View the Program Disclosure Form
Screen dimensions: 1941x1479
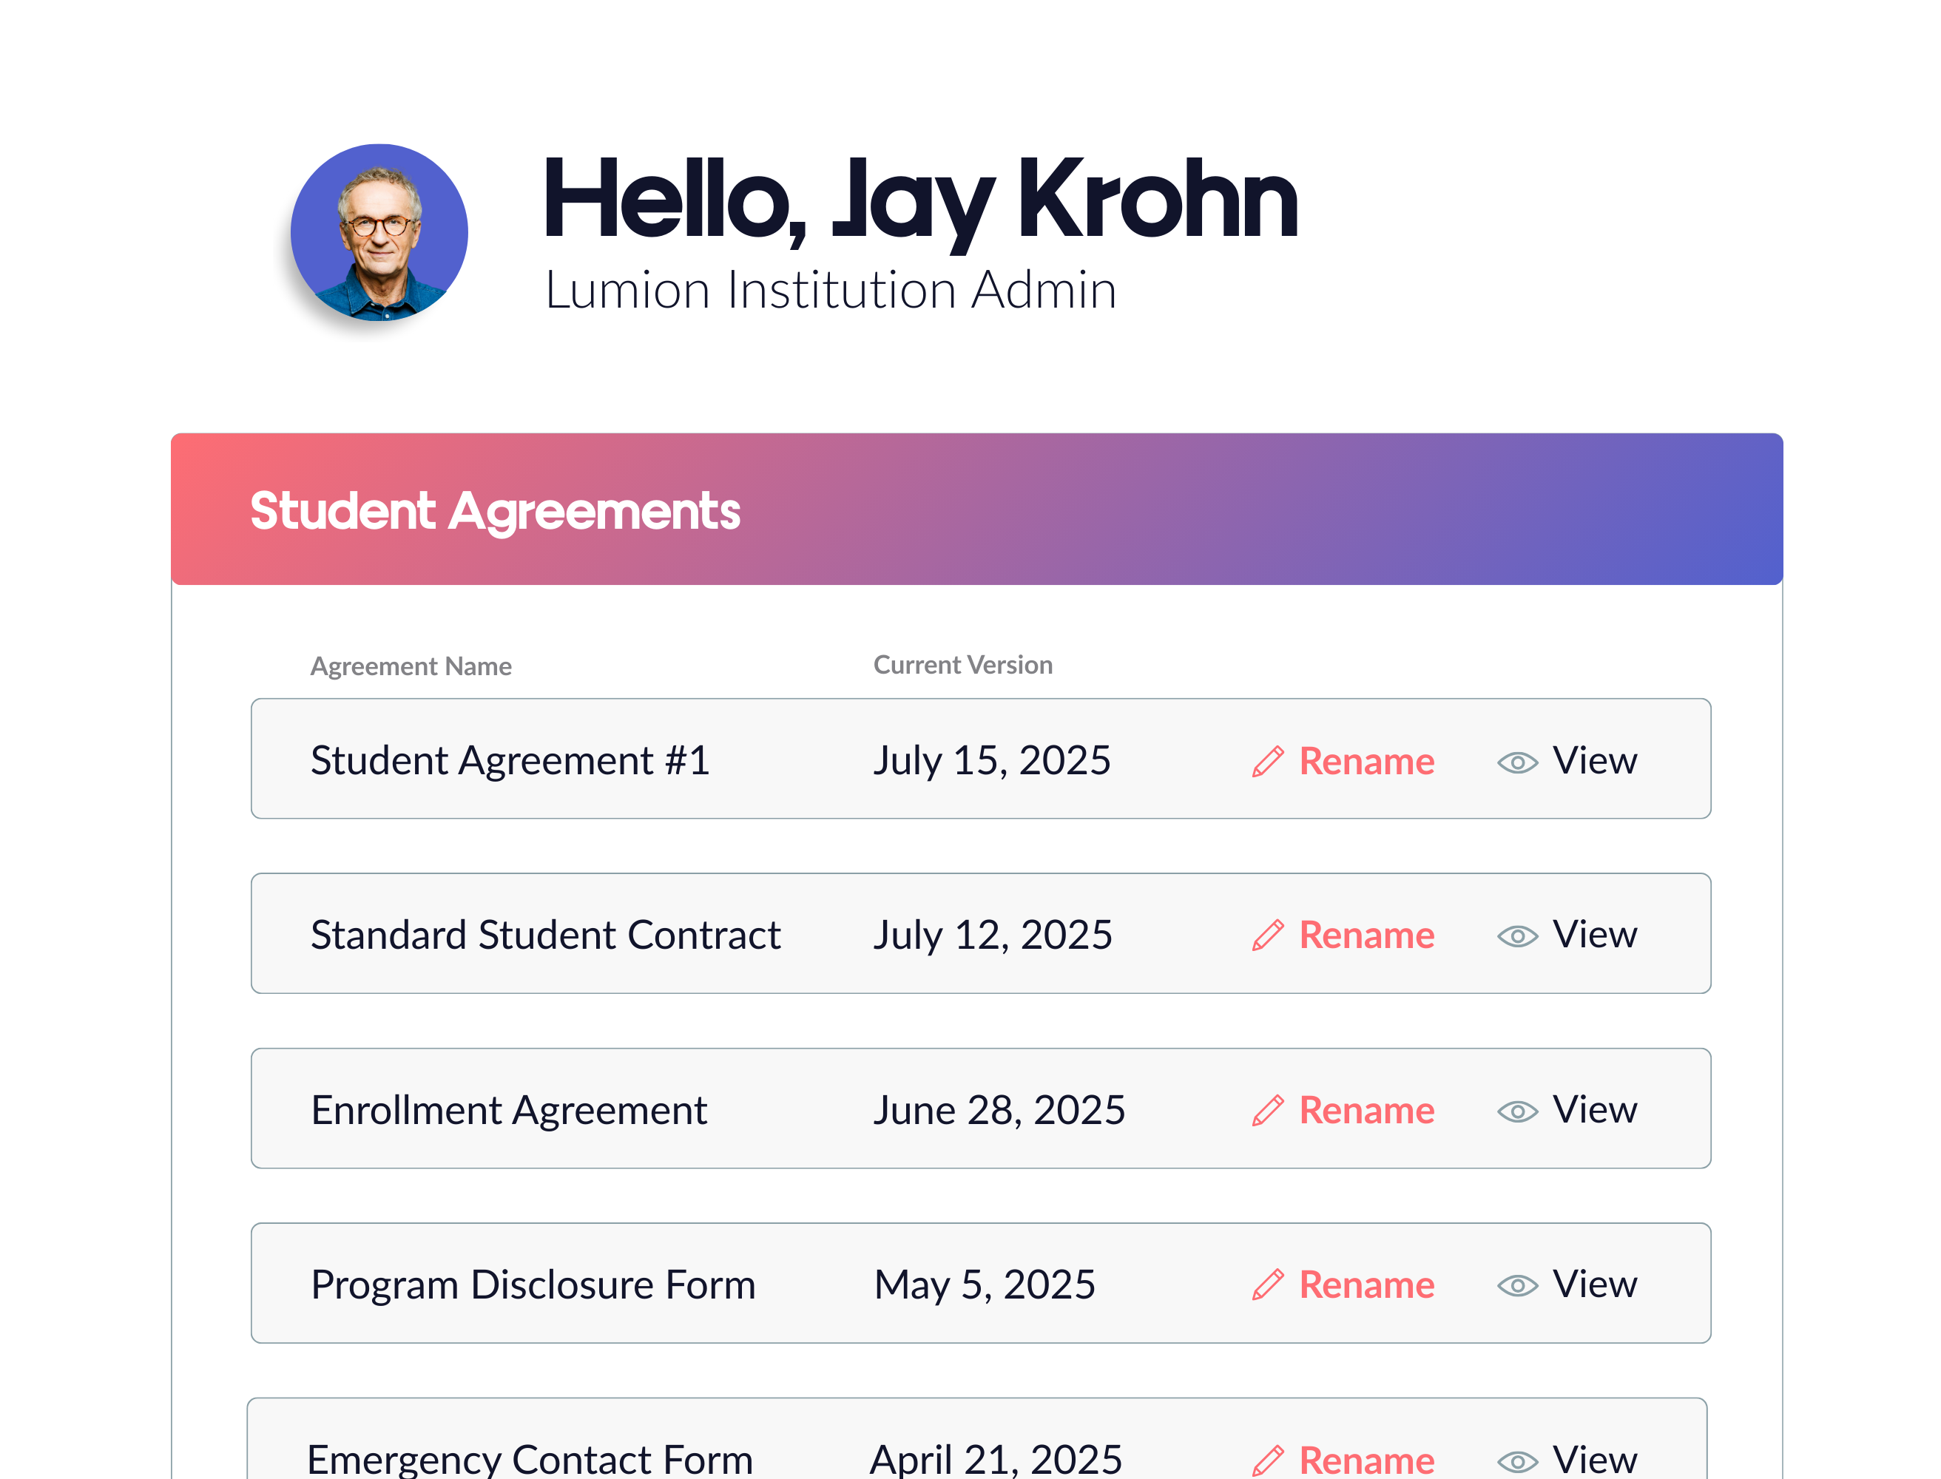(x=1594, y=1285)
